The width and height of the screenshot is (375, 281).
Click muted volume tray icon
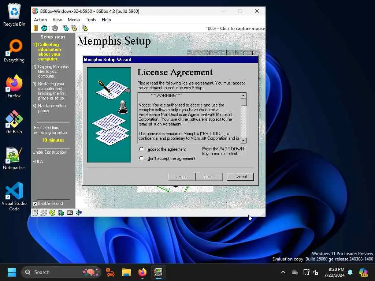[x=316, y=272]
